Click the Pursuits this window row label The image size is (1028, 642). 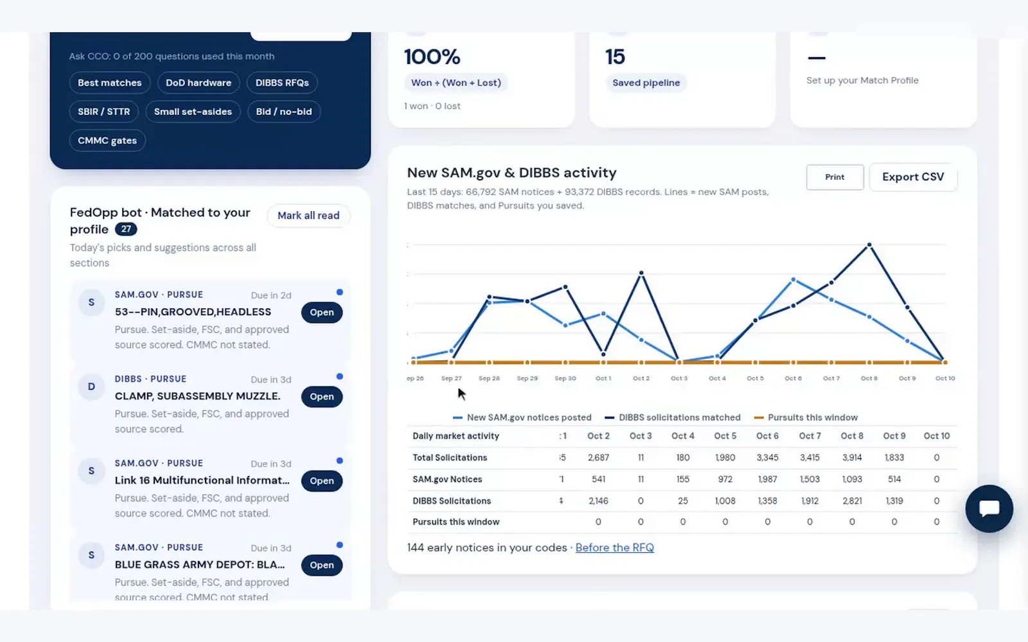(456, 522)
